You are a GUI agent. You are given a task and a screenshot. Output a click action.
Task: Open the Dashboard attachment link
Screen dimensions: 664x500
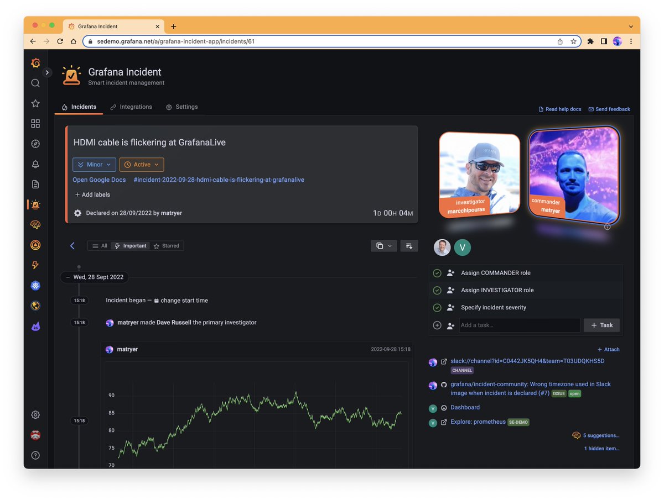coord(465,407)
